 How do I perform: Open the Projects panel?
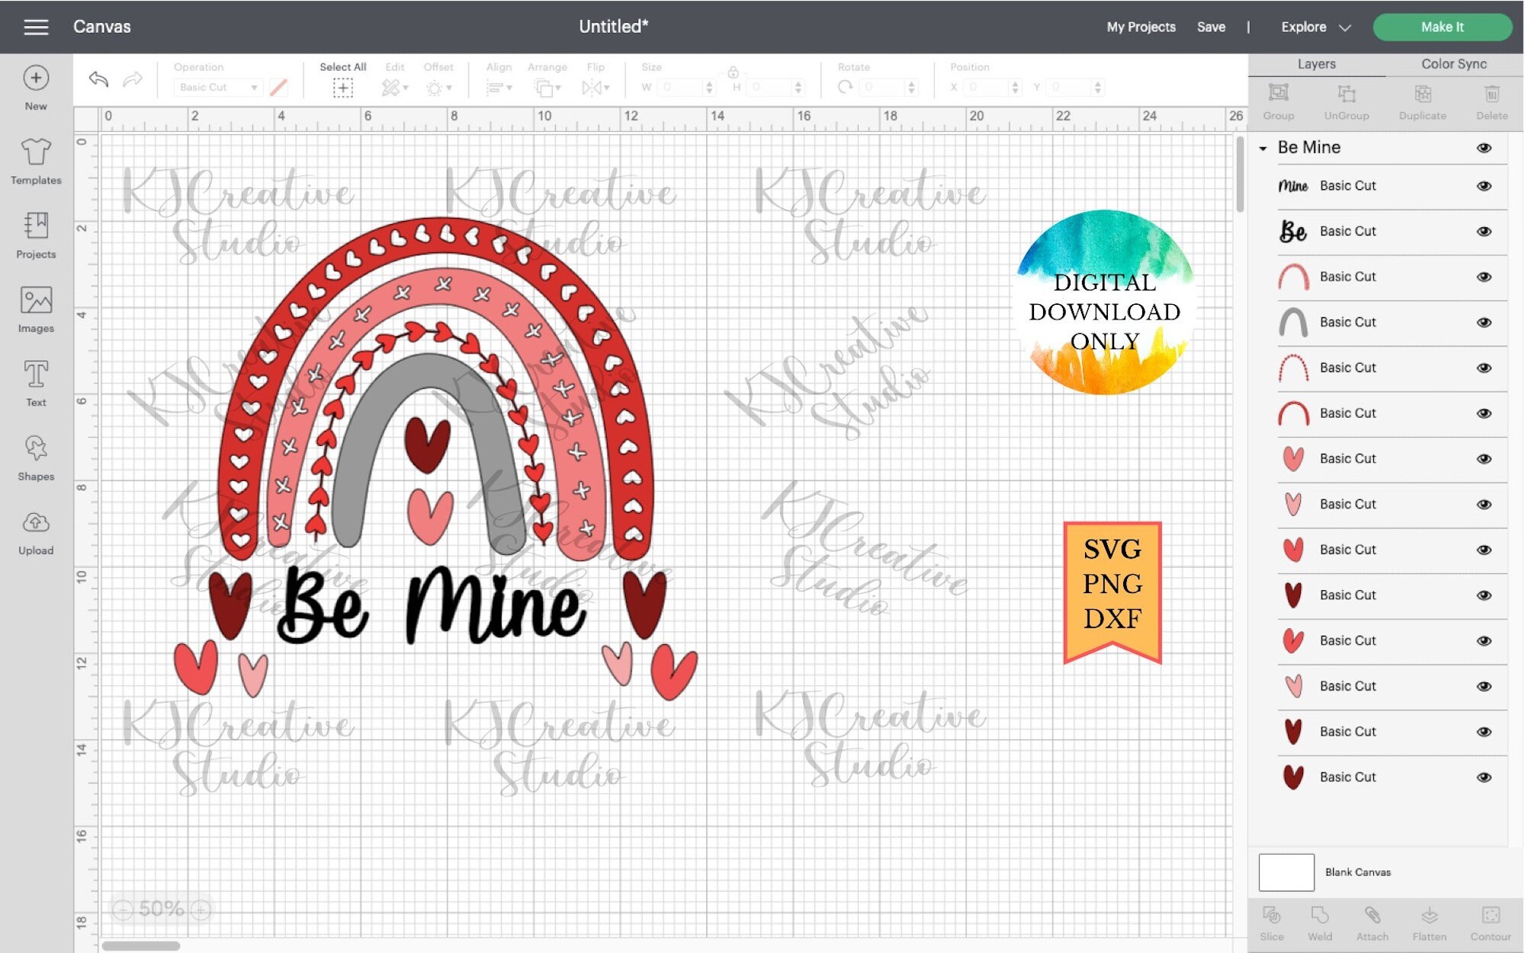click(36, 236)
